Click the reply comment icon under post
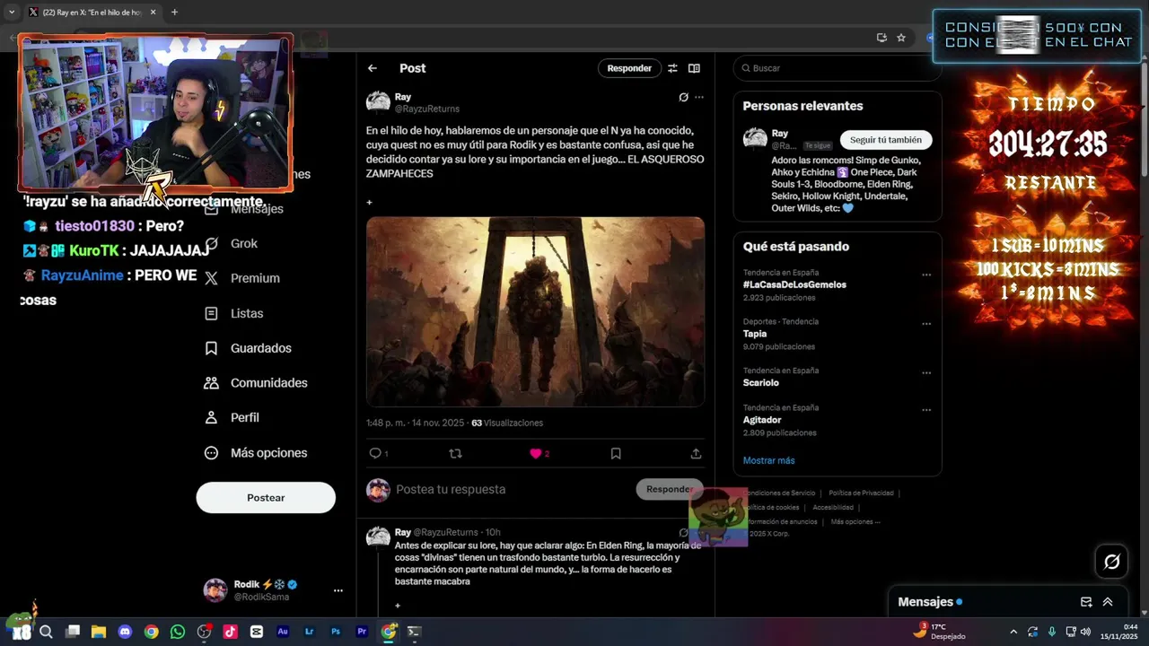The image size is (1149, 646). [376, 453]
